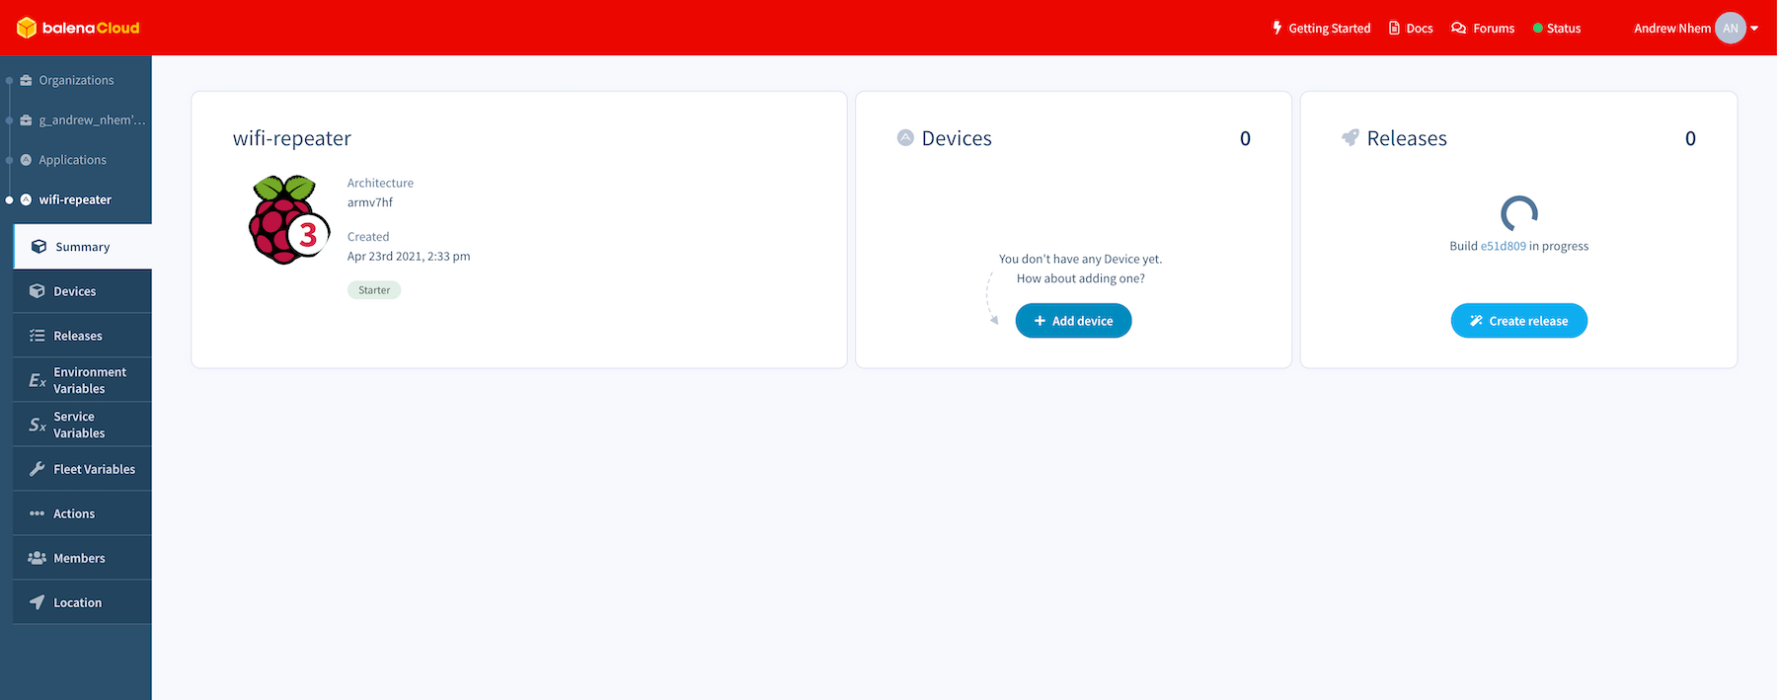The height and width of the screenshot is (700, 1777).
Task: Expand the Andrew Nhem account dropdown
Action: click(x=1754, y=28)
